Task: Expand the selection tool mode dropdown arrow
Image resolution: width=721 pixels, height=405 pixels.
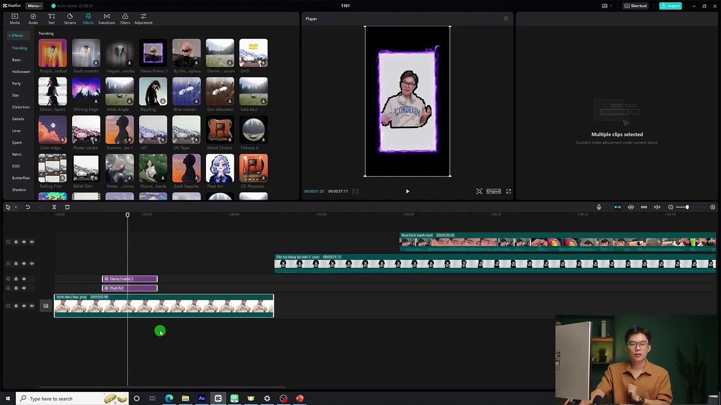Action: click(15, 207)
